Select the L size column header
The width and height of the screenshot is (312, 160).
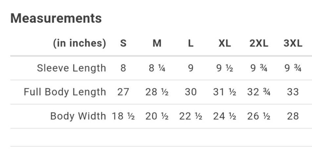coord(191,44)
